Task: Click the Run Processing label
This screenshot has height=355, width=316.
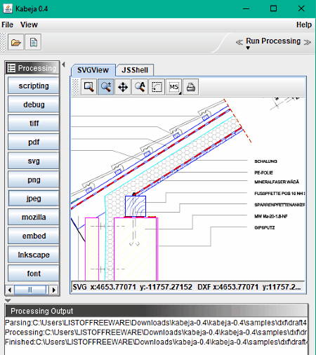Action: [273, 41]
